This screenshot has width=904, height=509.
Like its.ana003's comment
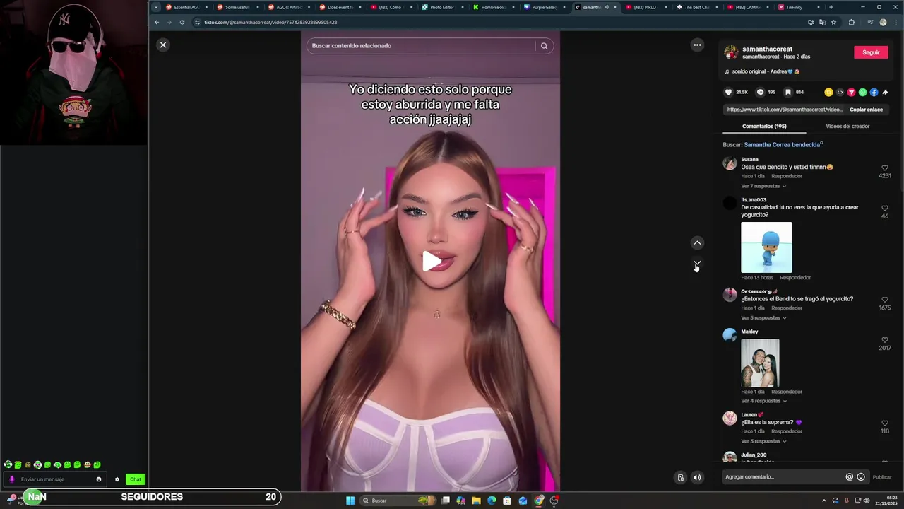[x=884, y=209]
